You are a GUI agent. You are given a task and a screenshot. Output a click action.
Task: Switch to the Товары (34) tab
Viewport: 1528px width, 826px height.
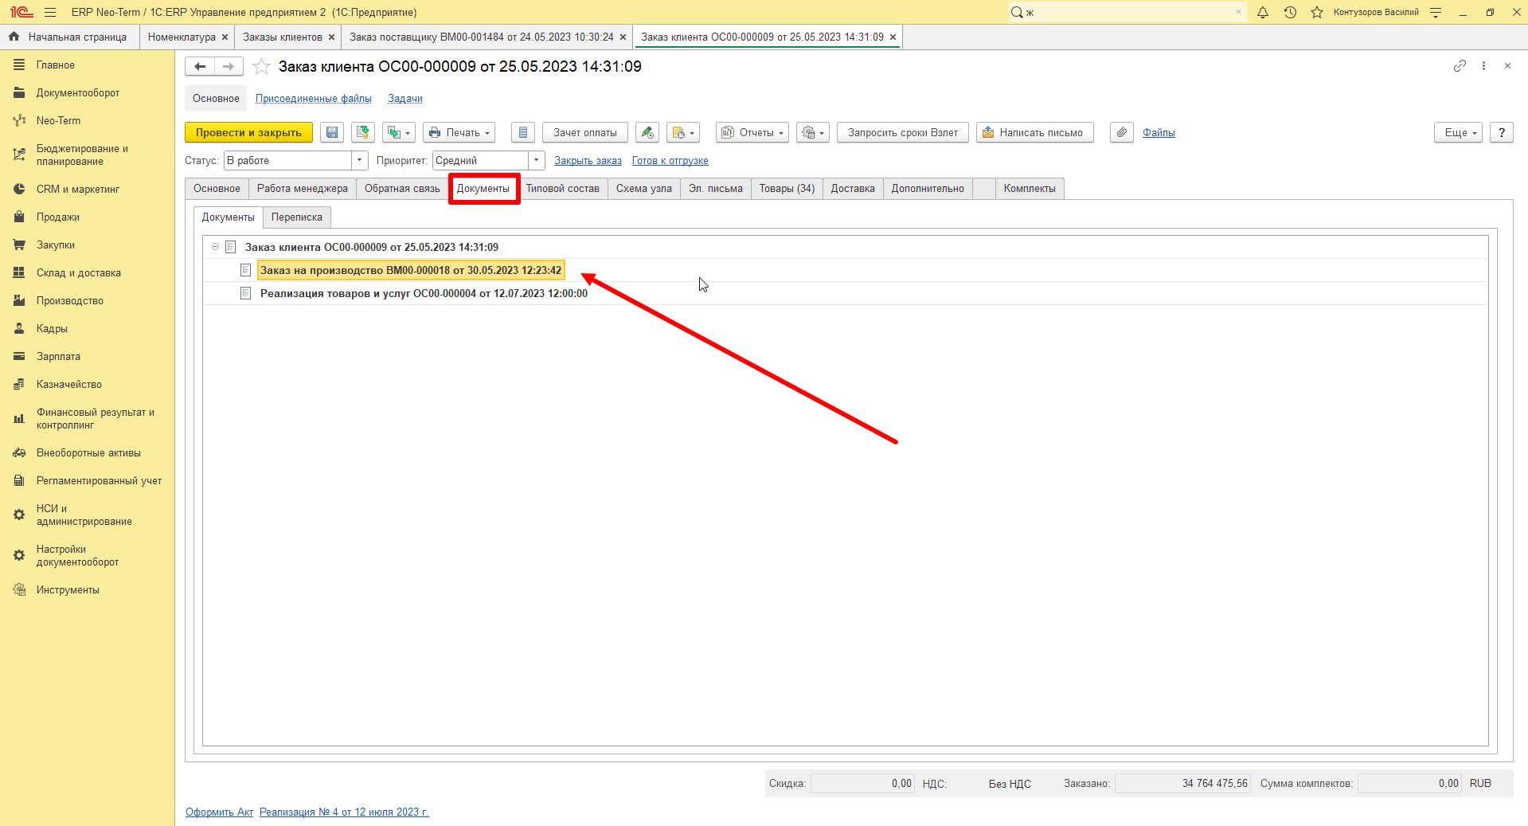point(787,189)
